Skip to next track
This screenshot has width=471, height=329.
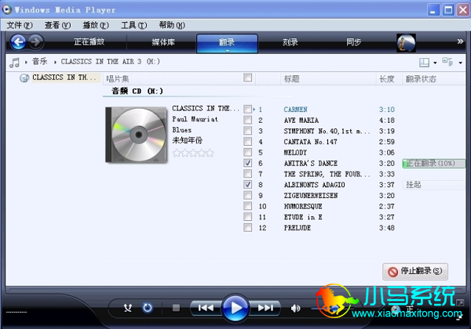[x=265, y=308]
